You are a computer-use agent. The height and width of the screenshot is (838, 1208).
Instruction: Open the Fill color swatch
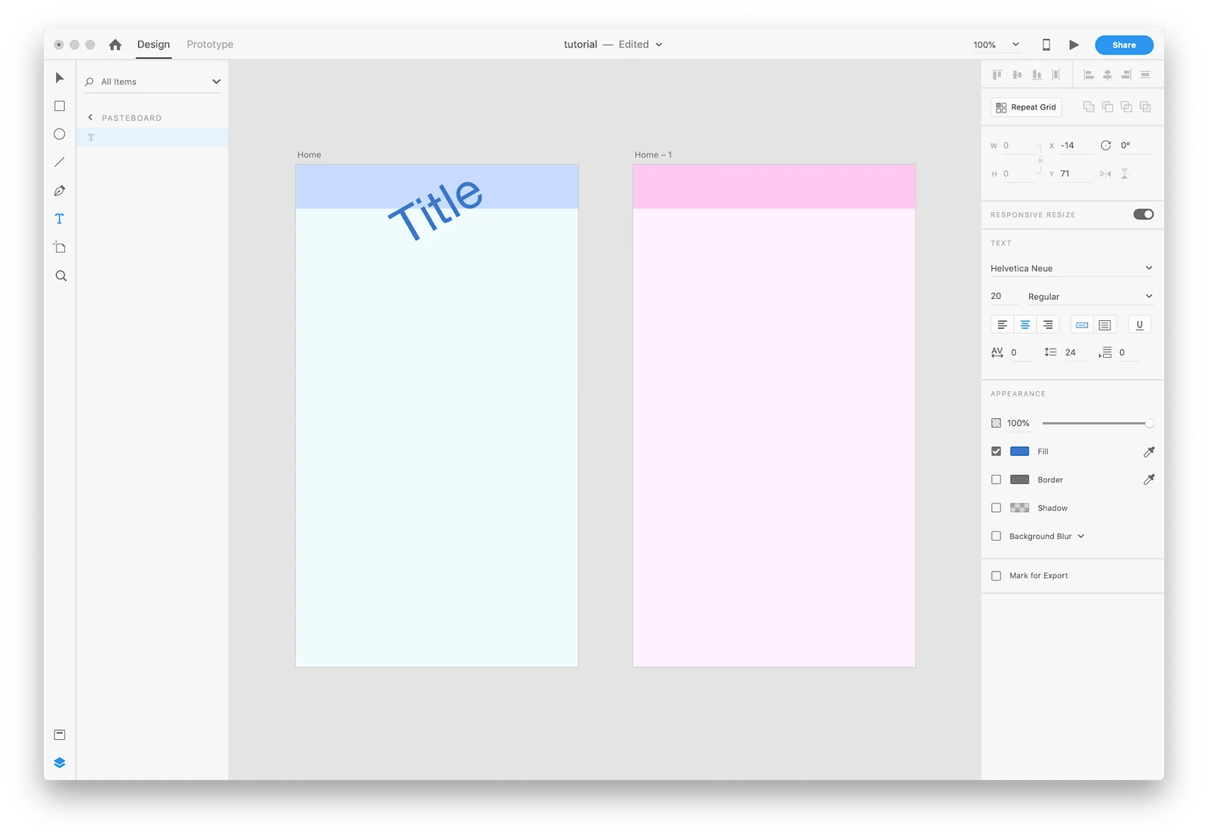1019,451
